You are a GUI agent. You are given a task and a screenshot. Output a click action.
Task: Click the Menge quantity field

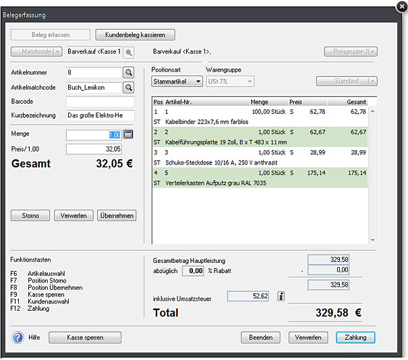point(94,135)
